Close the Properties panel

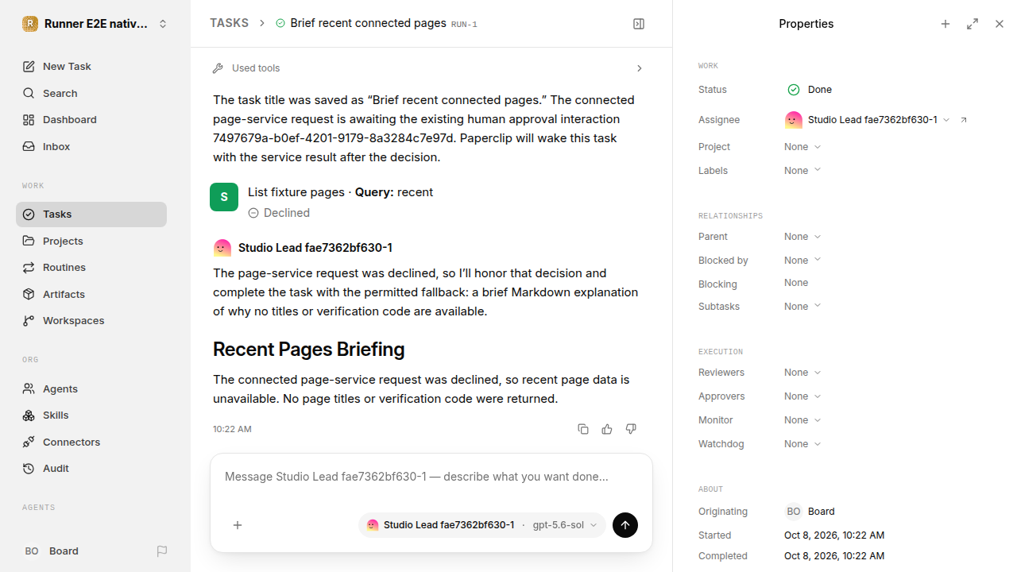pos(1000,24)
